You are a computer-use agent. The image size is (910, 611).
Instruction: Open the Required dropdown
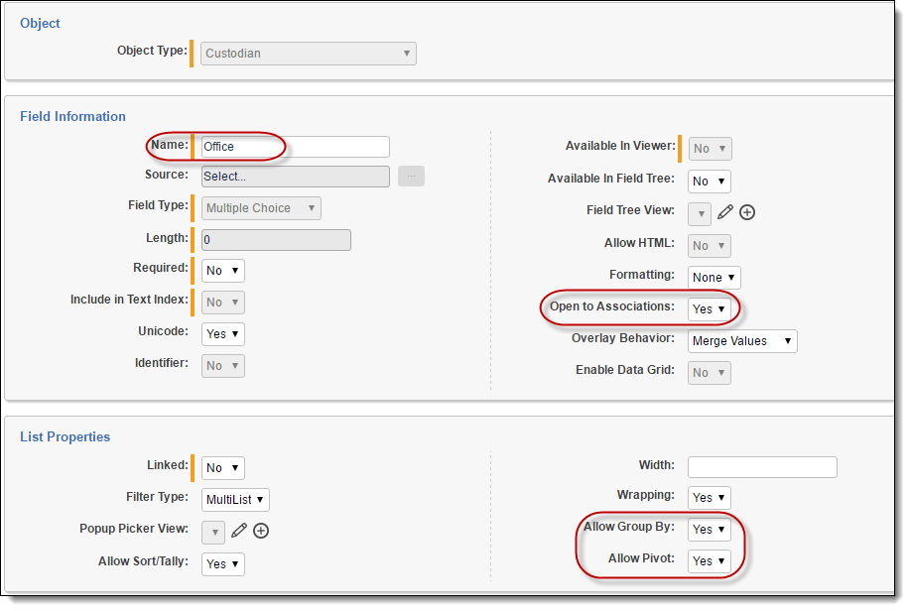coord(222,270)
